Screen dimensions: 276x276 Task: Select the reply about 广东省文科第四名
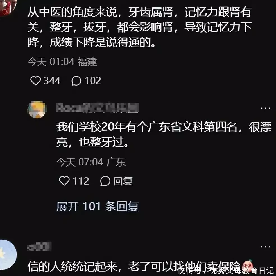164,134
